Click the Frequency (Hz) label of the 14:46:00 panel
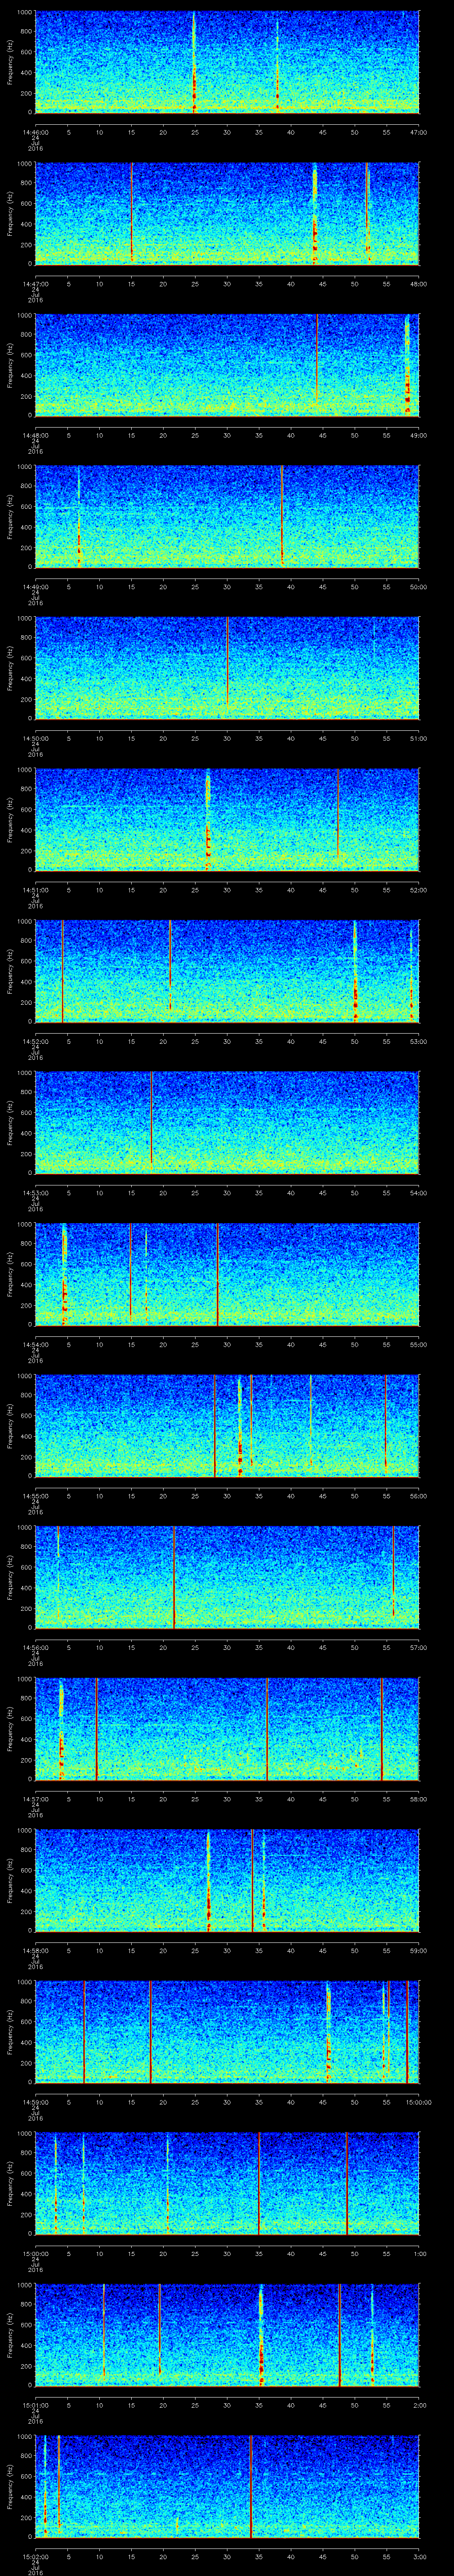454x2576 pixels. pyautogui.click(x=10, y=62)
